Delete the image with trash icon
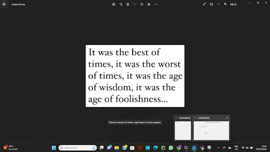This screenshot has height=152, width=270. [128, 4]
